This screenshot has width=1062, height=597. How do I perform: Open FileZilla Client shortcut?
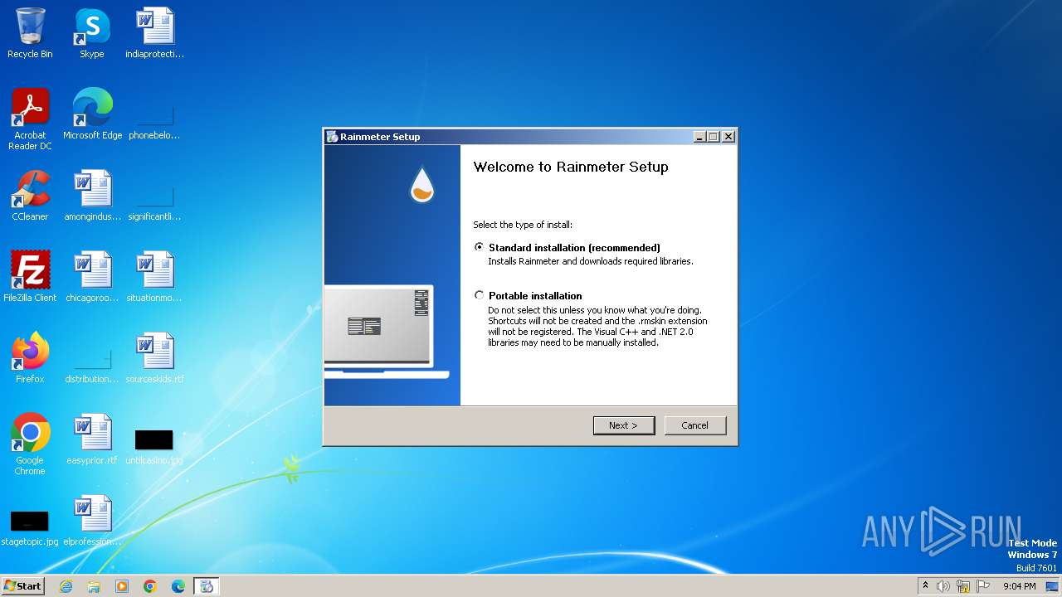[x=30, y=277]
